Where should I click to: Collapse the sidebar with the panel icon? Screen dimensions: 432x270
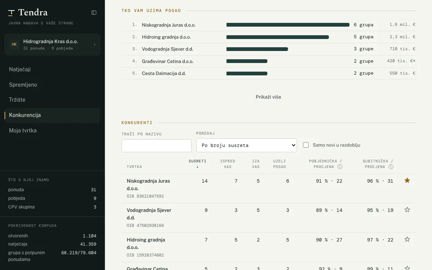click(x=94, y=13)
